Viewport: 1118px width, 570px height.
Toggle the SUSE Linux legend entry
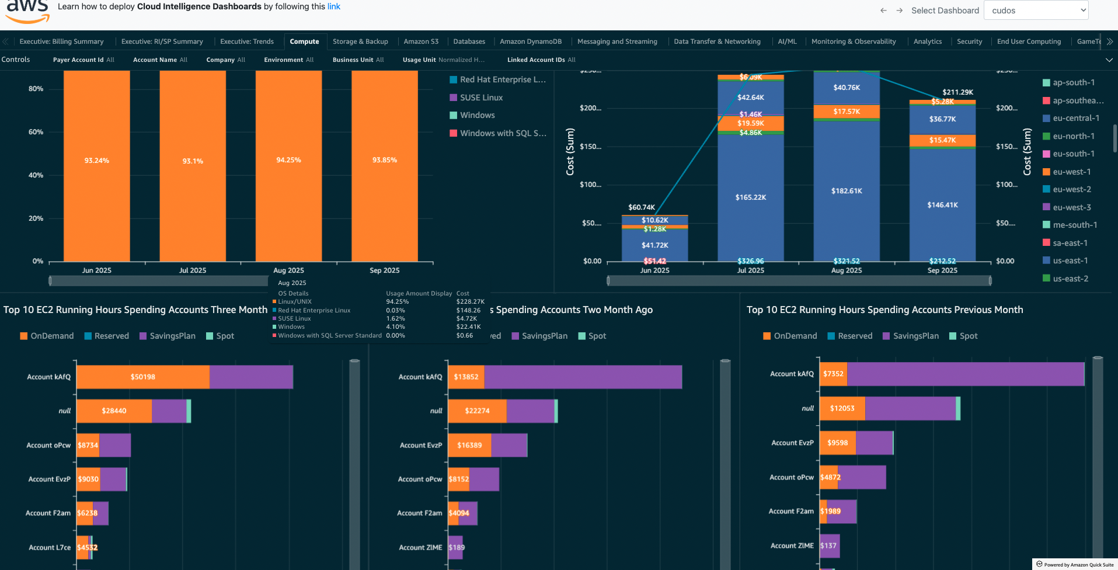481,98
